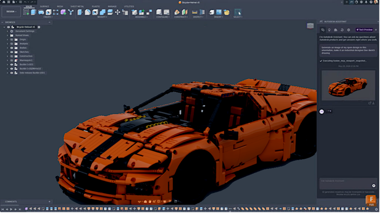Switch to the Mesh tab
Viewport: 380px width, 213px height.
(x=60, y=6)
